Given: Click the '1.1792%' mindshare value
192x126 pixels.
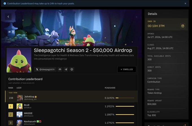Looking at the screenshot, I should [110, 123].
